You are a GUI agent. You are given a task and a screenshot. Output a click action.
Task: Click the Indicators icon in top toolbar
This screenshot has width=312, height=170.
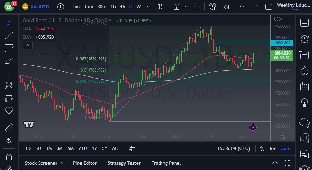[x=177, y=7]
